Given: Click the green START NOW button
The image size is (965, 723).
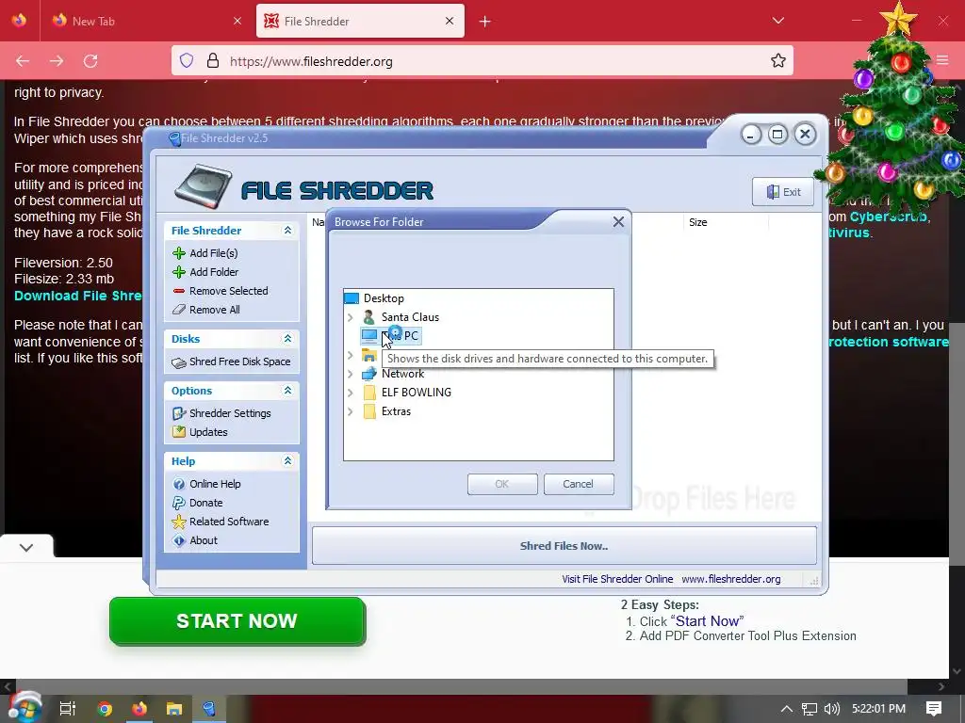Looking at the screenshot, I should coord(237,621).
